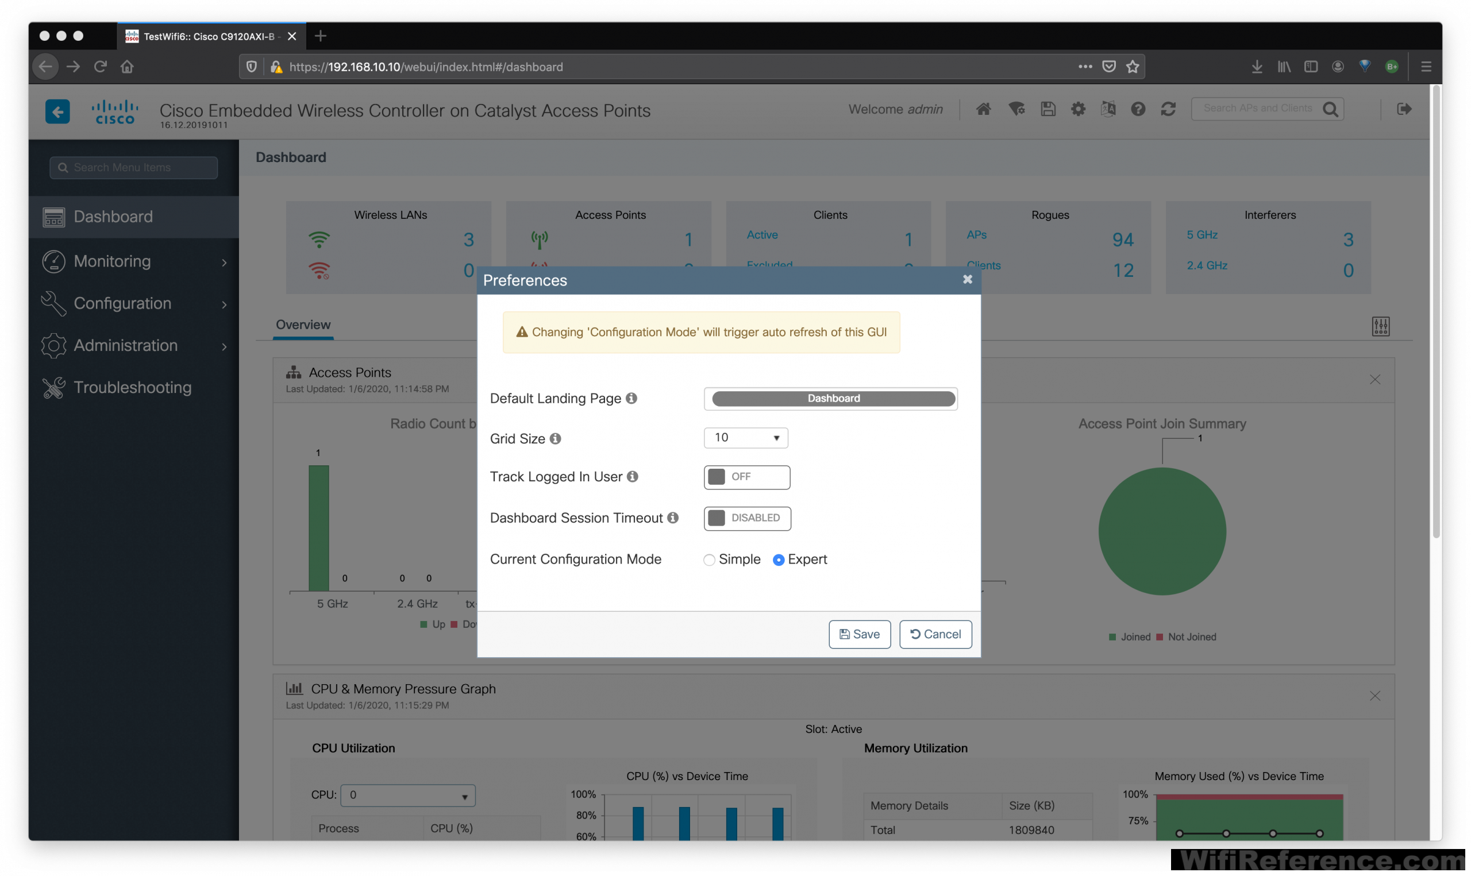Viewport: 1471px width, 876px height.
Task: Click info icon next to Default Landing Page
Action: [631, 399]
